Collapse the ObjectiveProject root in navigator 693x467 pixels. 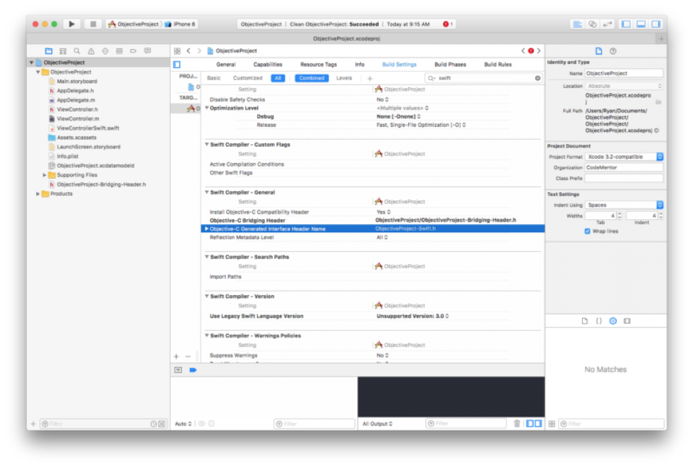tap(32, 62)
